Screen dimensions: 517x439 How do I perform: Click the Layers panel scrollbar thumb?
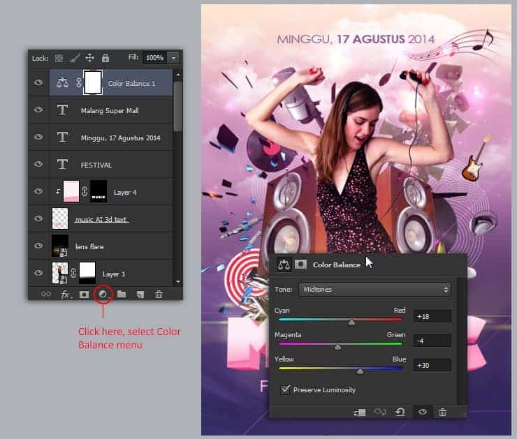178,107
